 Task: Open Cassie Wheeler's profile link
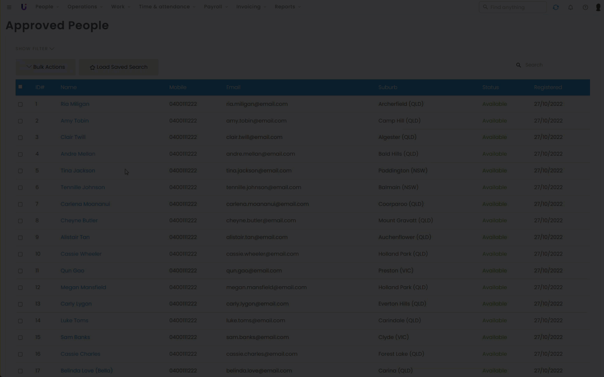(x=81, y=254)
